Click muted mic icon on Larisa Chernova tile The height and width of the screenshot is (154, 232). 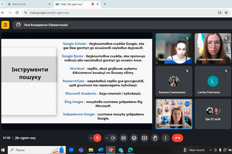(226, 71)
